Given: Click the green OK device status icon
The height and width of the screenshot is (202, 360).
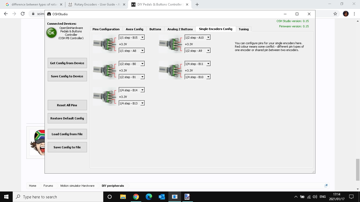Looking at the screenshot, I should [x=51, y=33].
